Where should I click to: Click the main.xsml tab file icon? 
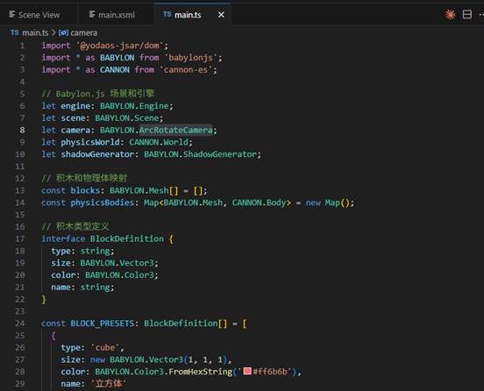click(x=92, y=14)
